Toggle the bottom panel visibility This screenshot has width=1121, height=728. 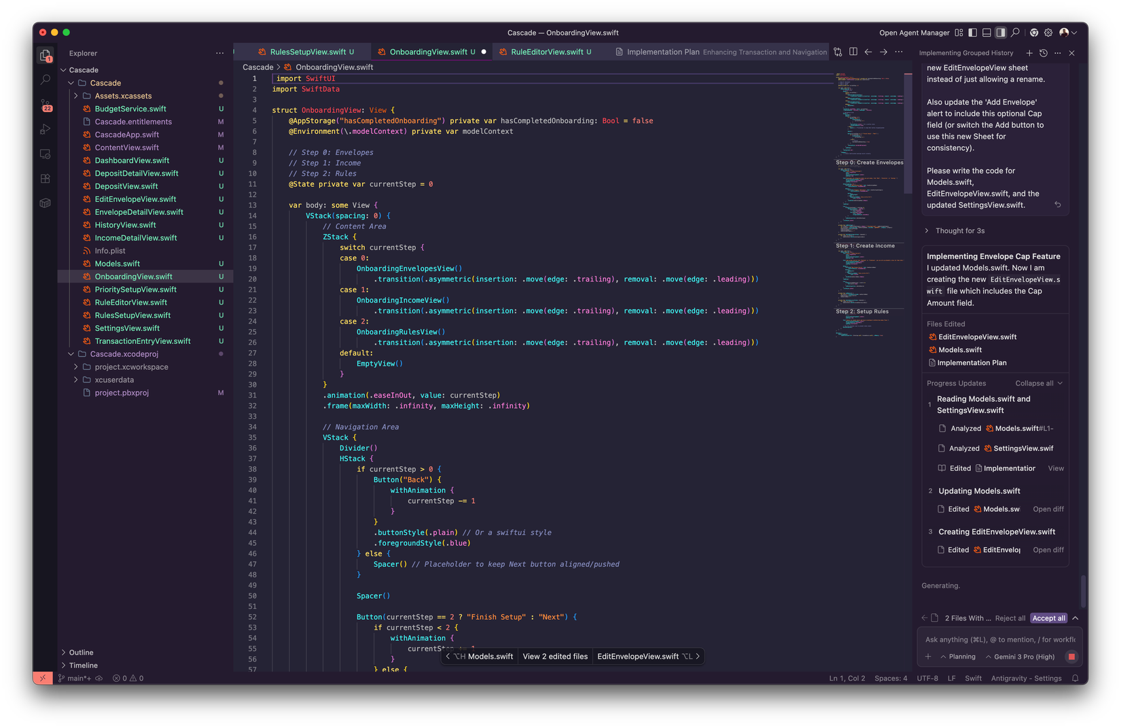(x=986, y=33)
